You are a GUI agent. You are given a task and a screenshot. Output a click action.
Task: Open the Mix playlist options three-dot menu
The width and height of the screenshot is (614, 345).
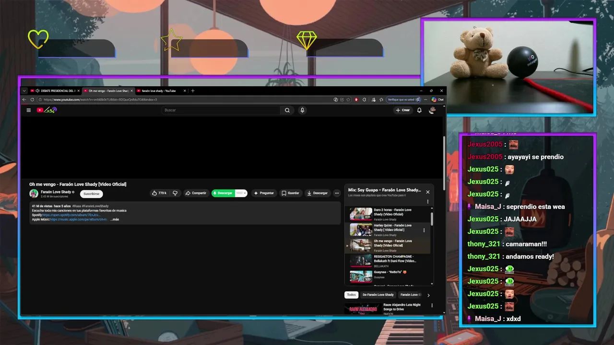pyautogui.click(x=428, y=202)
